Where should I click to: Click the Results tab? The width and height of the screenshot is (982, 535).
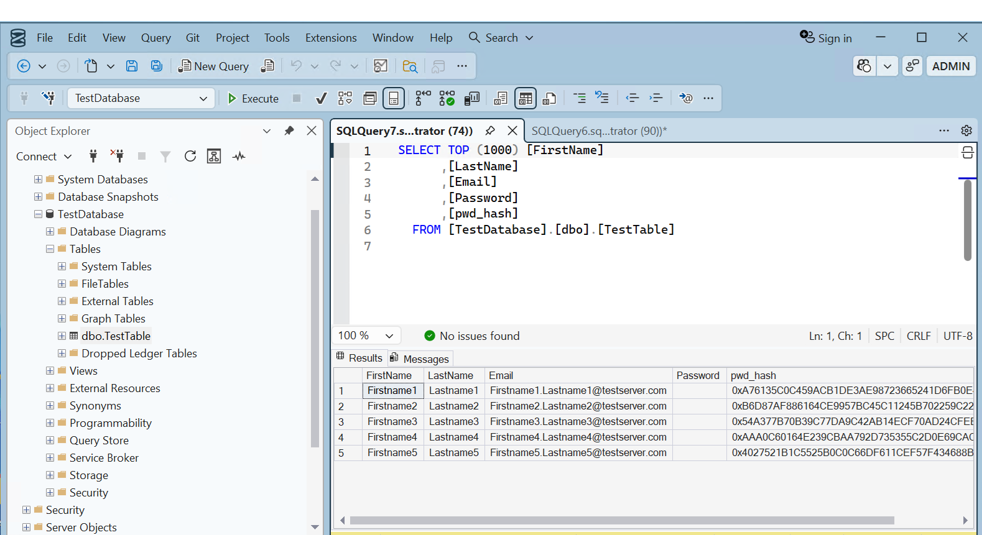(x=359, y=357)
